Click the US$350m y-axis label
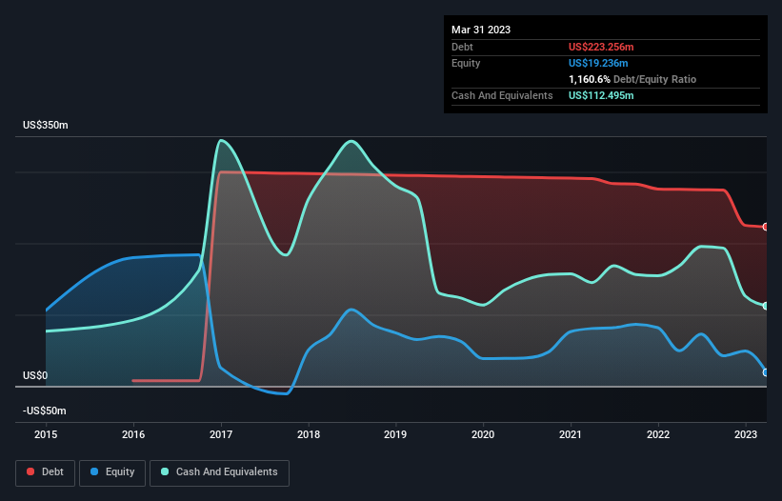 coord(46,125)
